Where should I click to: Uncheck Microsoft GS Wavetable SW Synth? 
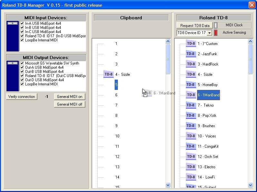pyautogui.click(x=22, y=63)
